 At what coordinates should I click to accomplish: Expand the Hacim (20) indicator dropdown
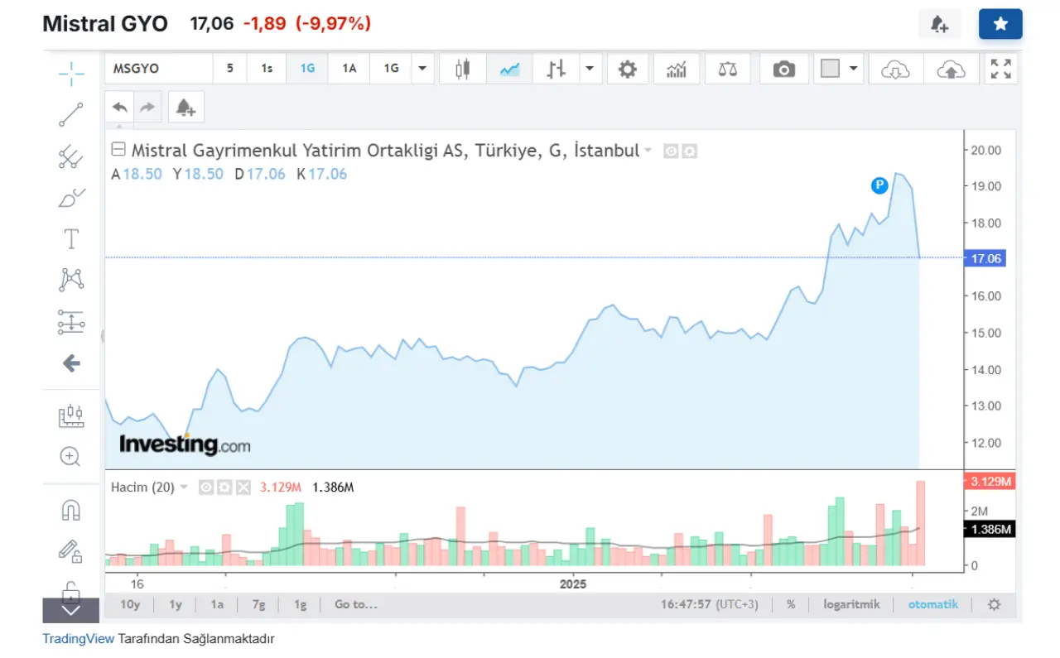(x=184, y=487)
